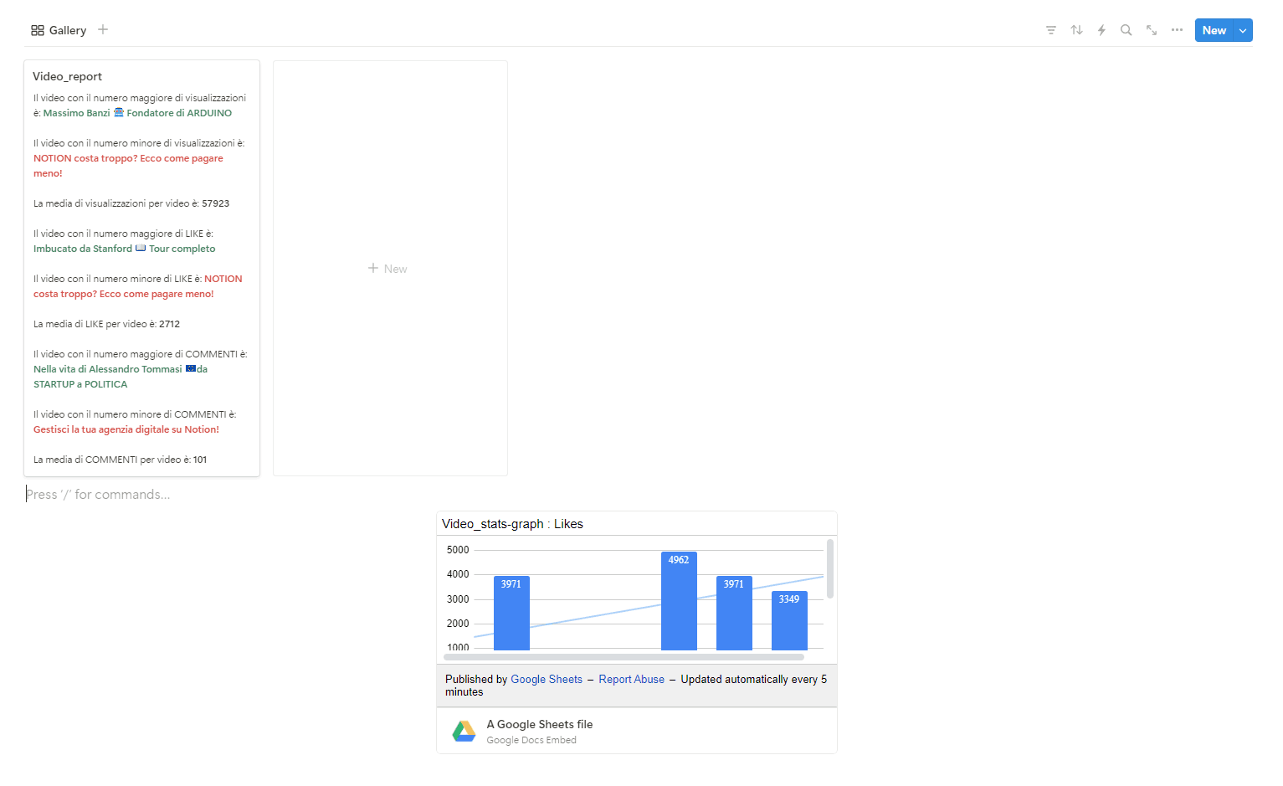Focus the 'Press / for commands' text block
The height and width of the screenshot is (786, 1283).
98,495
